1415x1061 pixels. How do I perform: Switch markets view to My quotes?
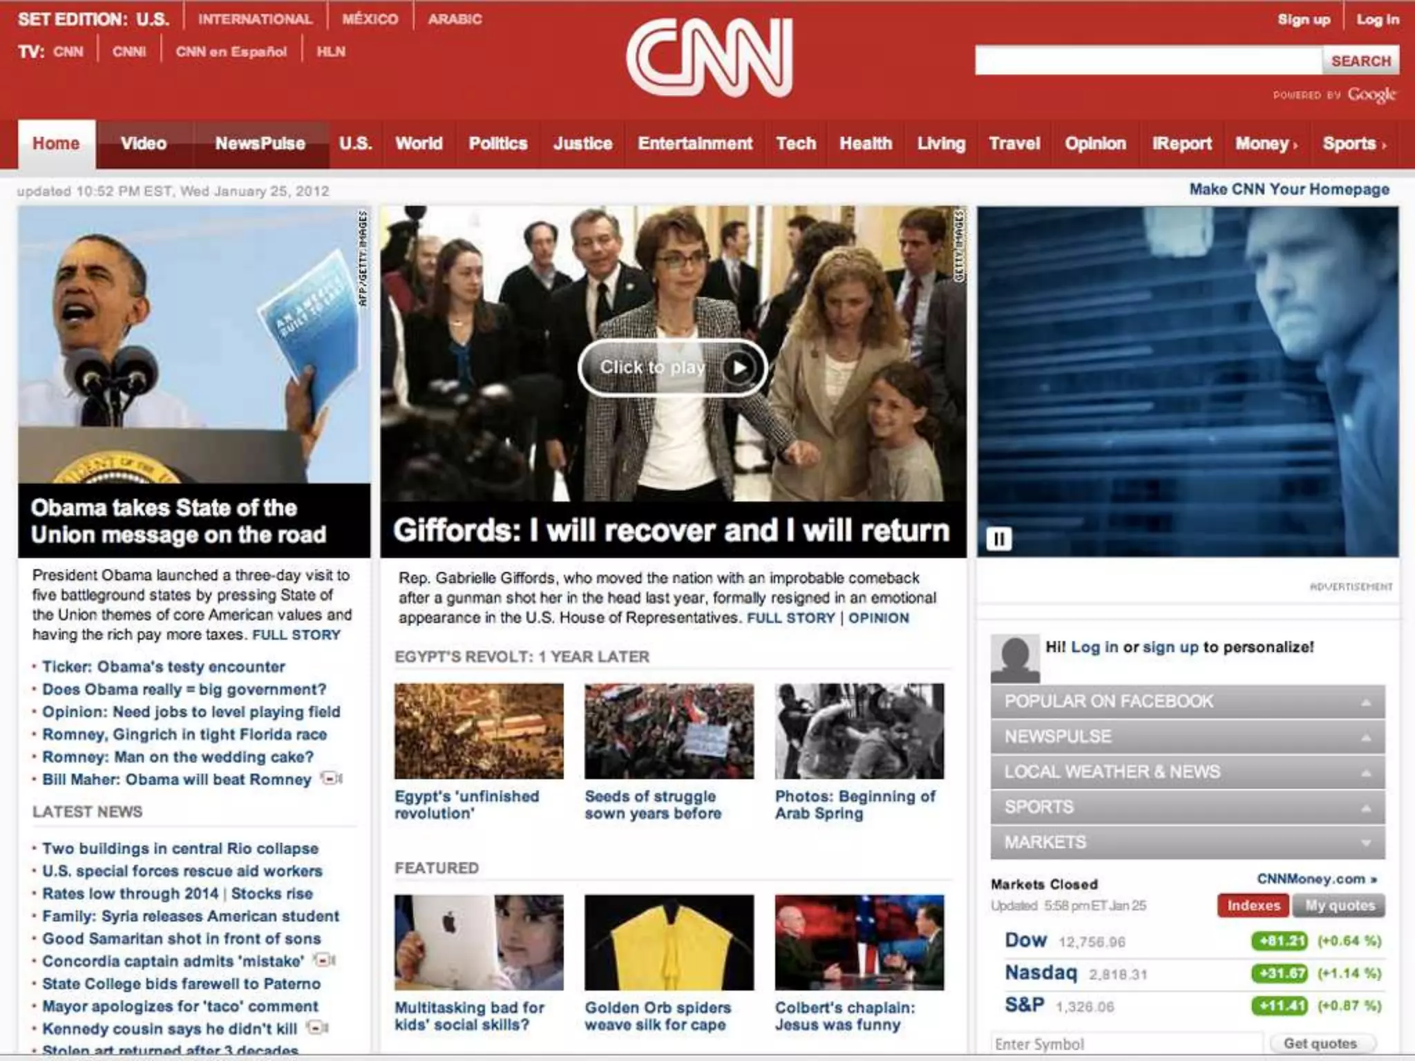tap(1339, 905)
